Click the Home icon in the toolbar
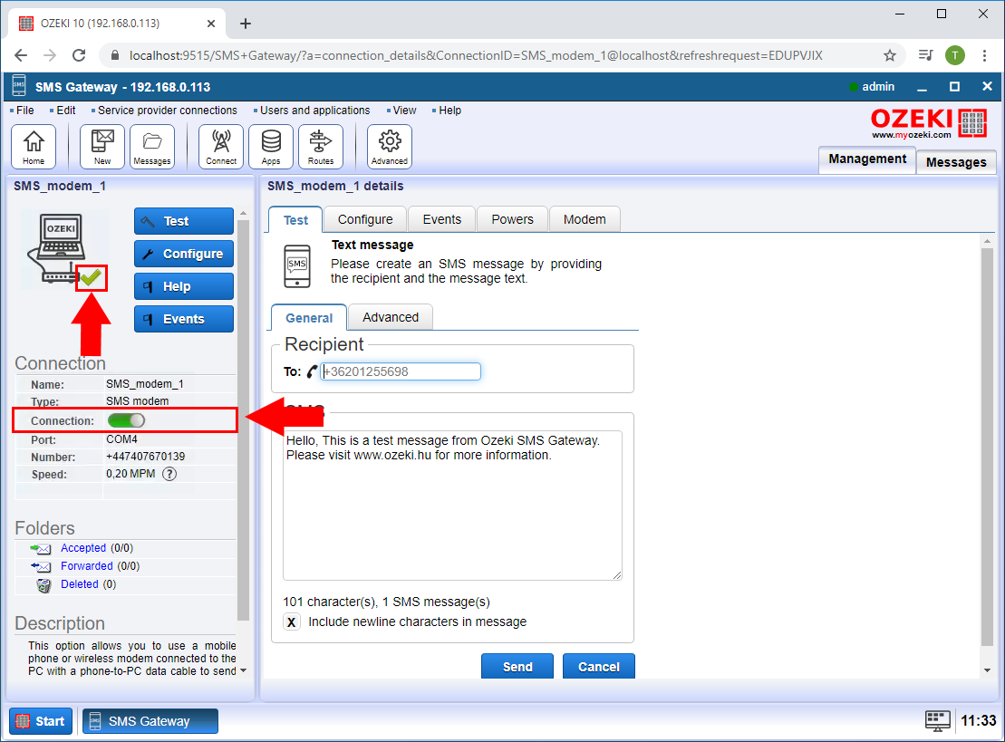The width and height of the screenshot is (1005, 742). (x=34, y=145)
